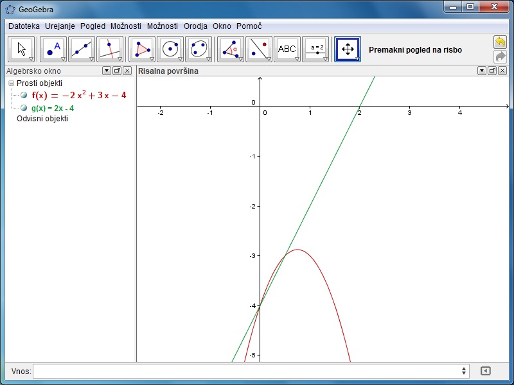
Task: Click the input help button beside Vnos
Action: (486, 371)
